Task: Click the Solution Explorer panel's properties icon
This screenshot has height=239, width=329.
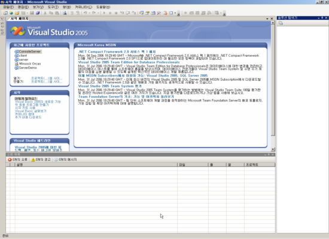Action: [x=281, y=23]
